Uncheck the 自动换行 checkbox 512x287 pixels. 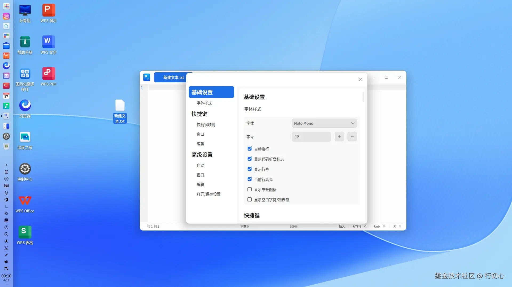coord(250,149)
